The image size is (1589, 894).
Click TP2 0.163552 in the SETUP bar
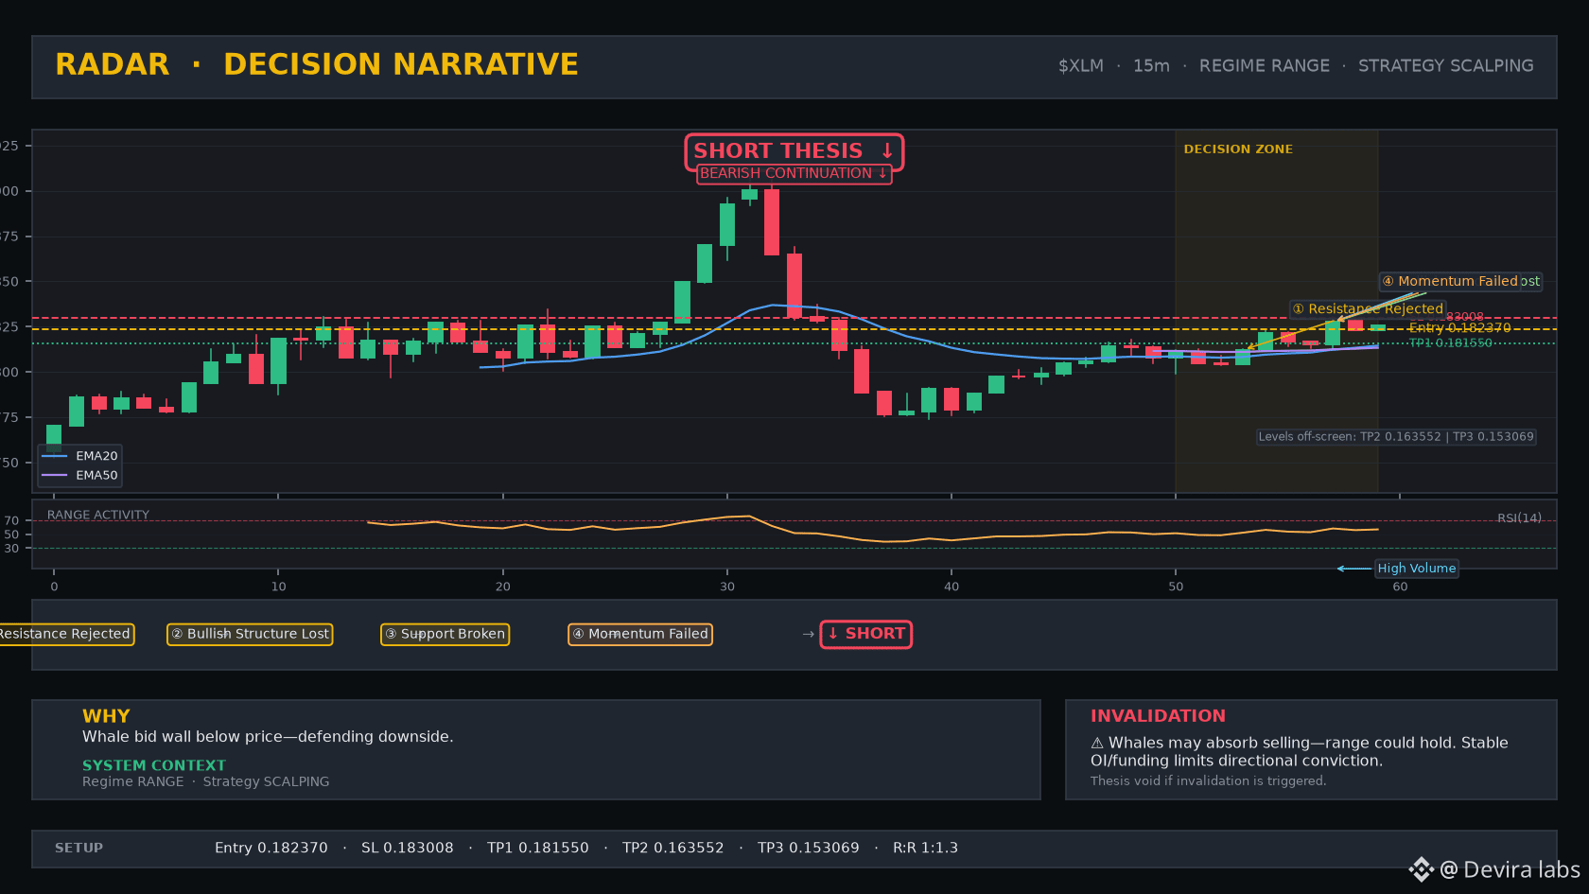pyautogui.click(x=673, y=849)
